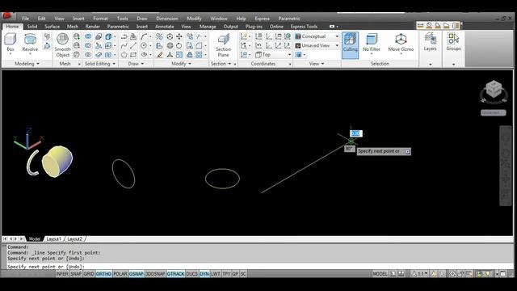Toggle ORTHO mode in status bar
Screen dimensions: 517x291
(103, 274)
